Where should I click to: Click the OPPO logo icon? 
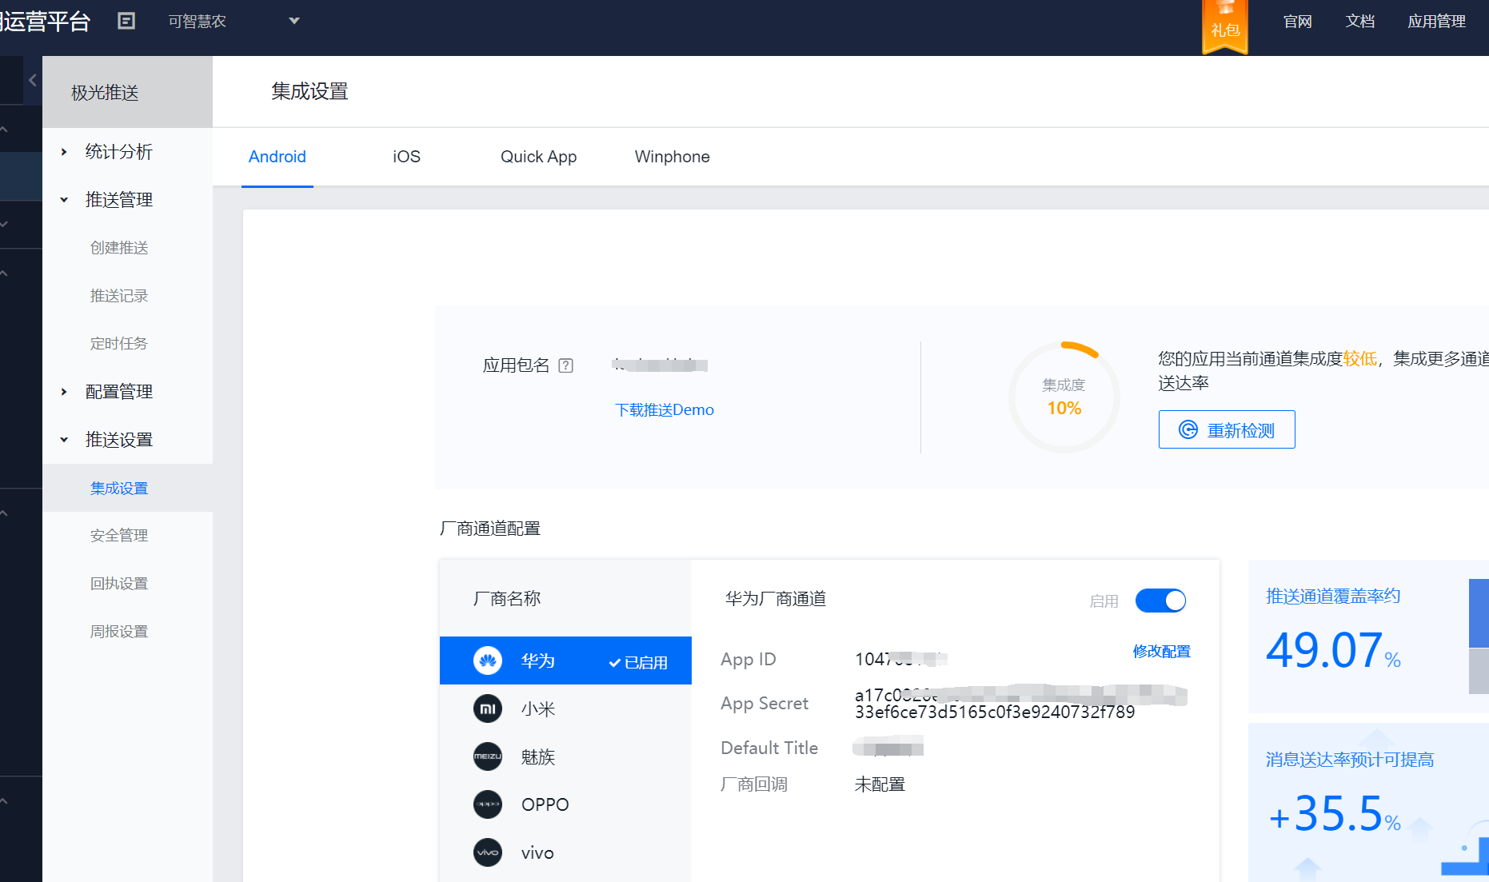point(488,804)
